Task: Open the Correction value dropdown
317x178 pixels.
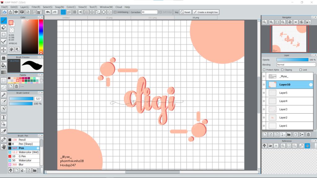Action: pos(156,12)
